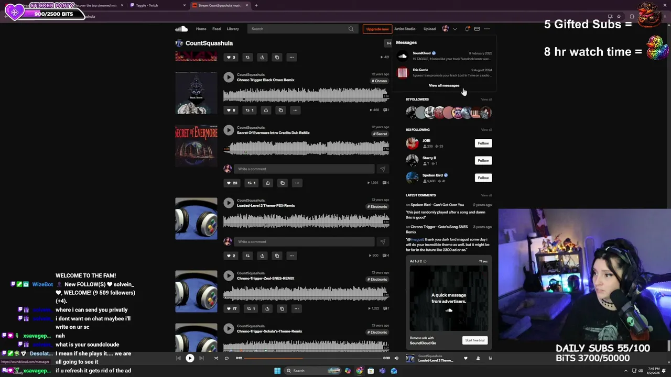Copy link for Chrono Trigger Black Omen Remix
The height and width of the screenshot is (377, 671).
pyautogui.click(x=280, y=110)
